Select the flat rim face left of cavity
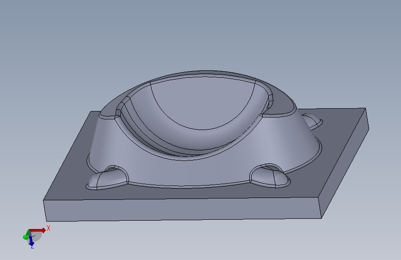Image resolution: width=401 pixels, height=260 pixels. pyautogui.click(x=111, y=110)
